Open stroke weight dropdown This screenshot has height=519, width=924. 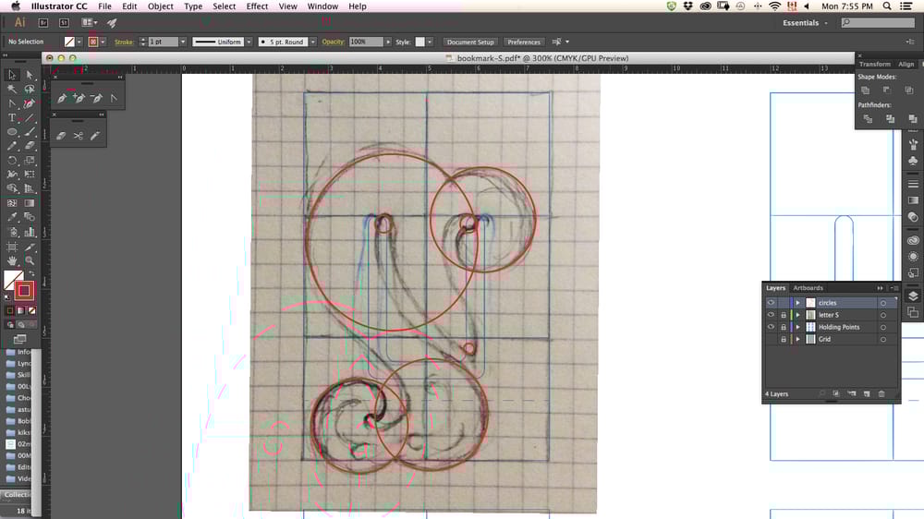(x=183, y=42)
